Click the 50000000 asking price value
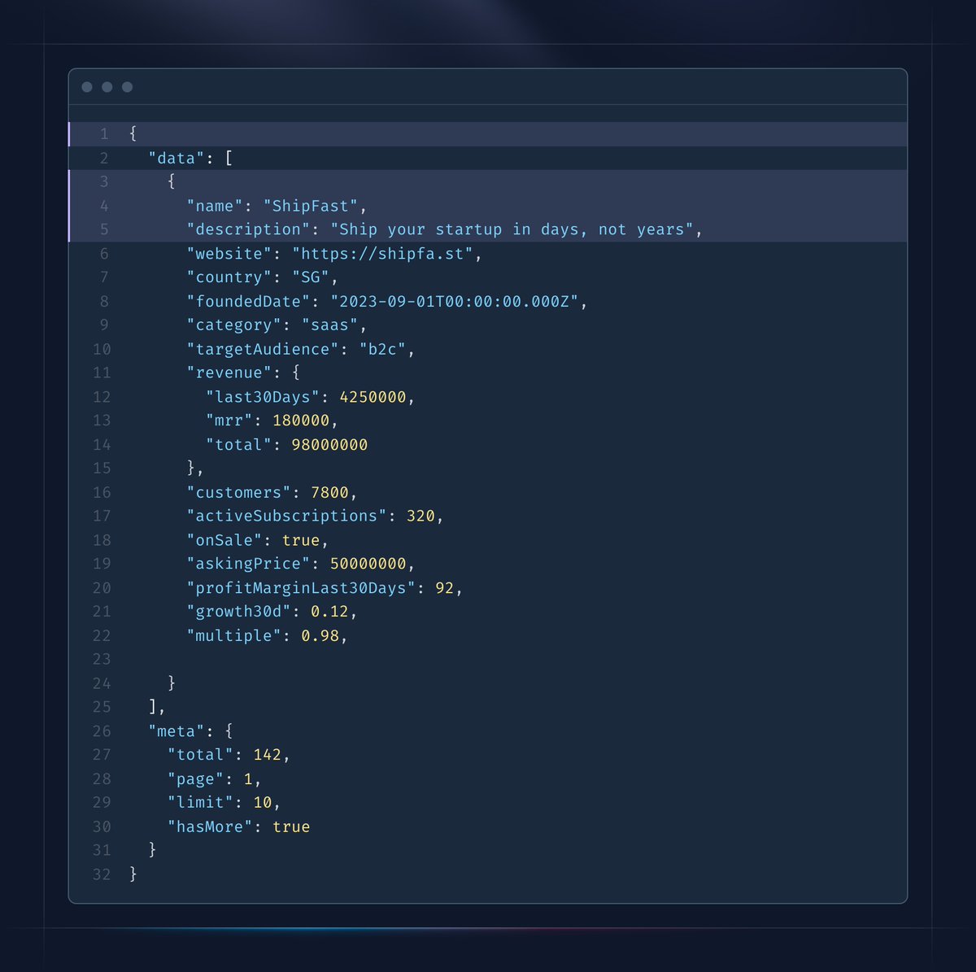Image resolution: width=976 pixels, height=972 pixels. pyautogui.click(x=368, y=564)
